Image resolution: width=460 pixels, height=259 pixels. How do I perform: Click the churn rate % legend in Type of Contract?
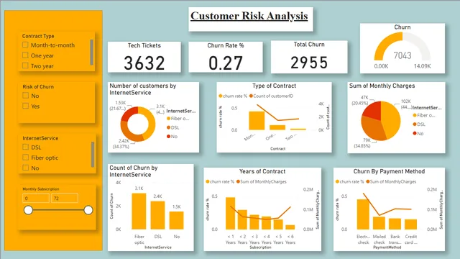point(233,96)
